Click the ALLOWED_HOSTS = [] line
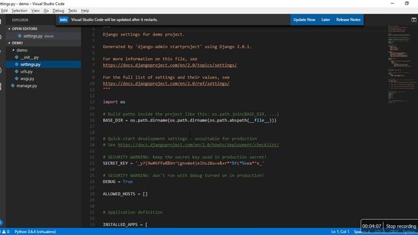418x235 pixels. point(125,194)
